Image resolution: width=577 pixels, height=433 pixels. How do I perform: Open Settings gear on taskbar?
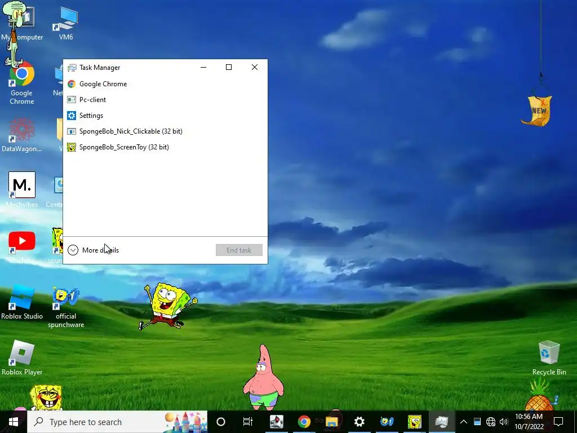click(359, 422)
